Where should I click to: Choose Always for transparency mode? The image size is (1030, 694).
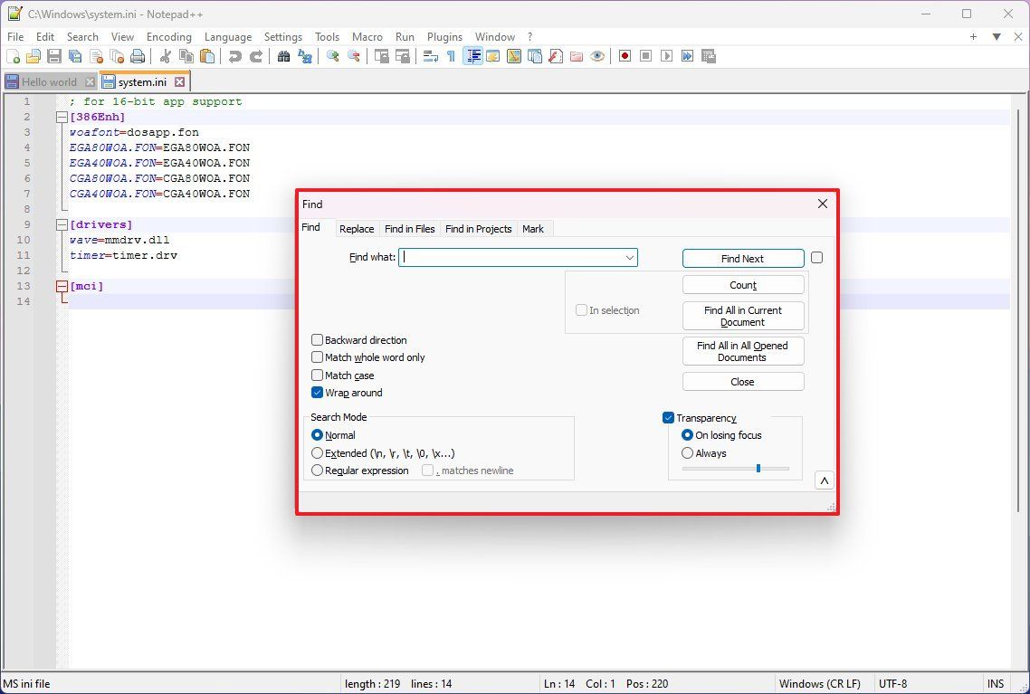point(687,452)
